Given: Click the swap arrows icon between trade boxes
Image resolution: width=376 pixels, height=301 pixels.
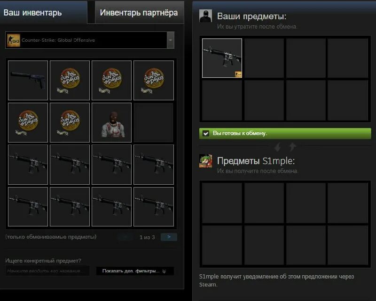Looking at the screenshot, I should (285, 147).
